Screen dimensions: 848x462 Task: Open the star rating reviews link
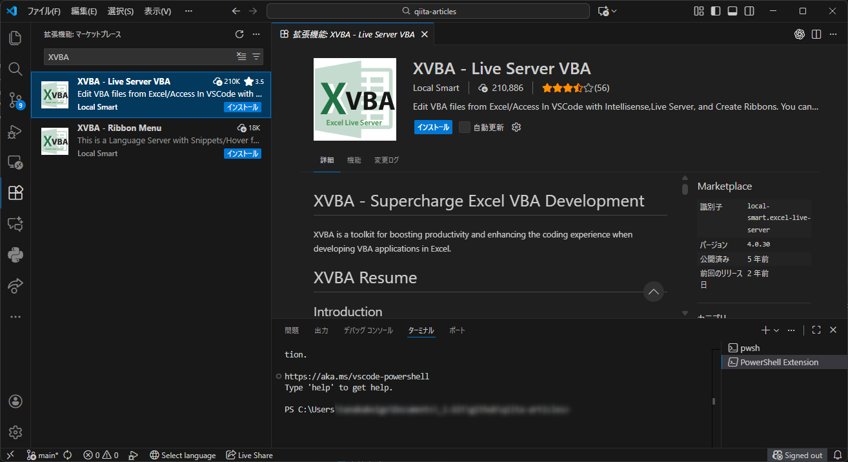[576, 88]
